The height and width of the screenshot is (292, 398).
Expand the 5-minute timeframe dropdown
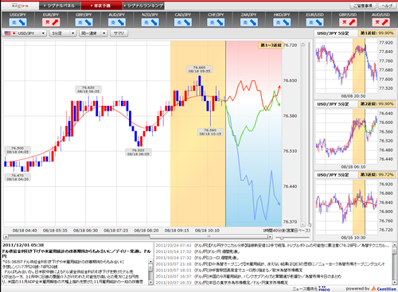click(x=63, y=33)
